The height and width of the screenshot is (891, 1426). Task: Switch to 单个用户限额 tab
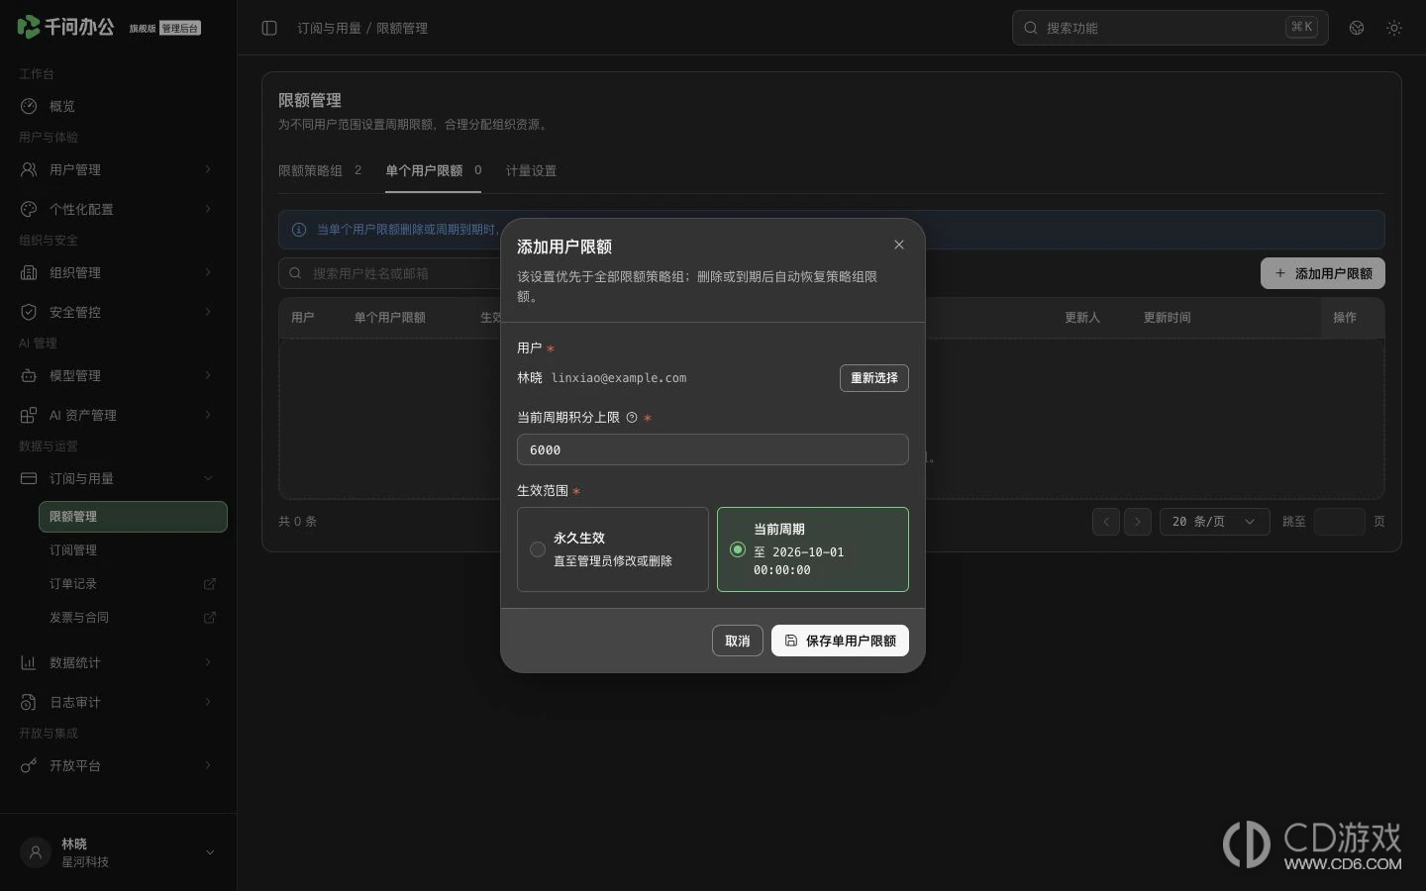coord(434,170)
